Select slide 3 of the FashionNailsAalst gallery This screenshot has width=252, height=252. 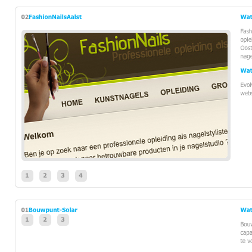click(x=63, y=176)
